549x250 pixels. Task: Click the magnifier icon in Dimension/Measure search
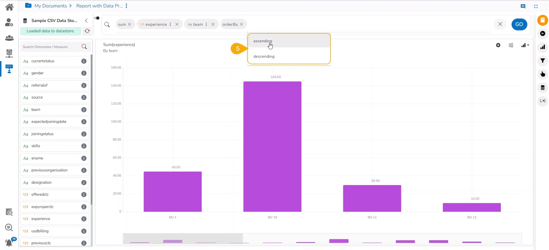pyautogui.click(x=84, y=47)
